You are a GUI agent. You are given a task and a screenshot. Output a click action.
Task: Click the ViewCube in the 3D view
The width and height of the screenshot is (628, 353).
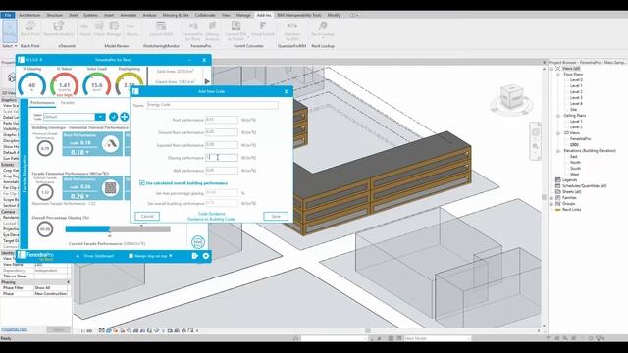(511, 96)
